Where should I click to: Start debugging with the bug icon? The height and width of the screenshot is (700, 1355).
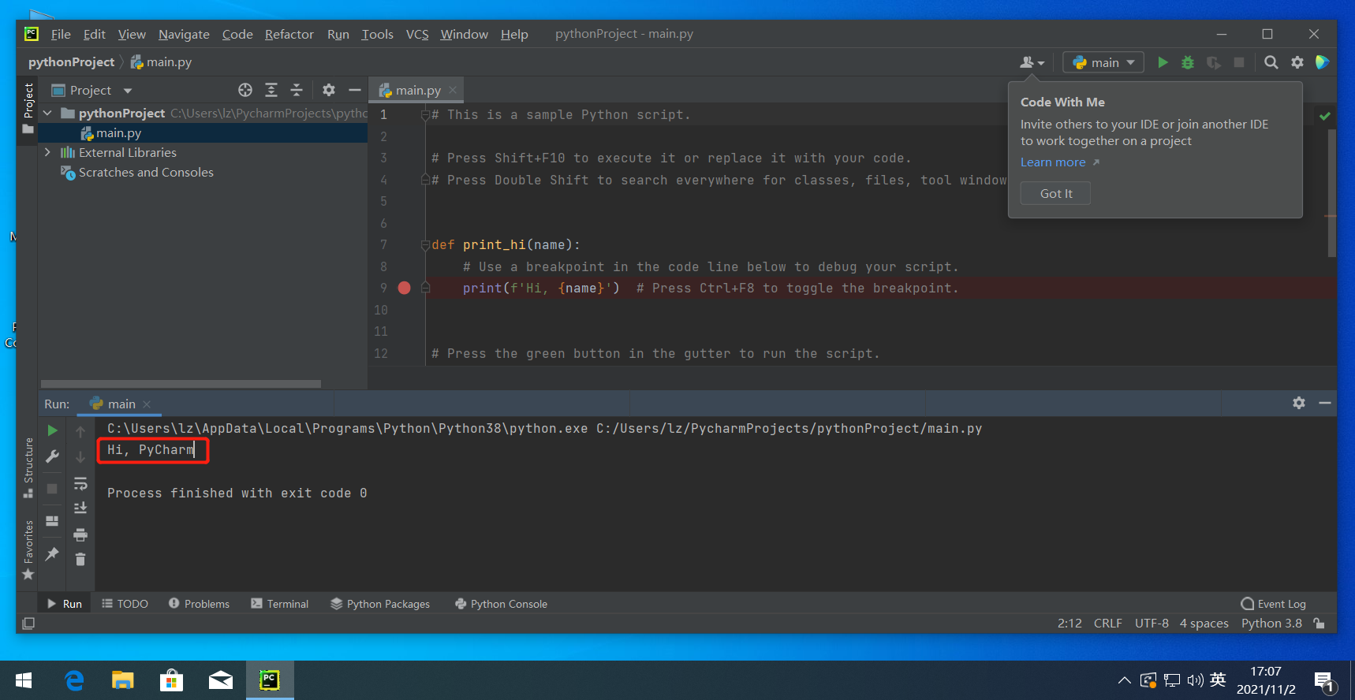[x=1188, y=62]
